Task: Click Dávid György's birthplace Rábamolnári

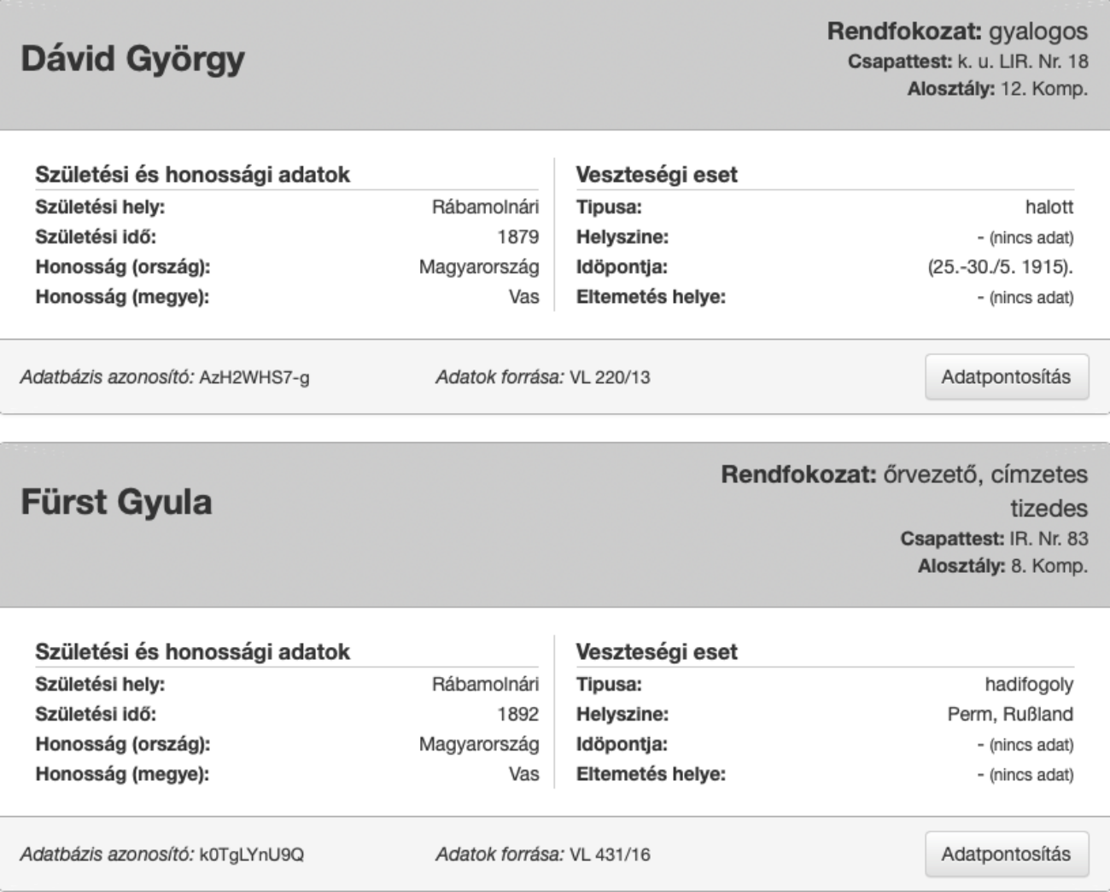Action: (485, 207)
